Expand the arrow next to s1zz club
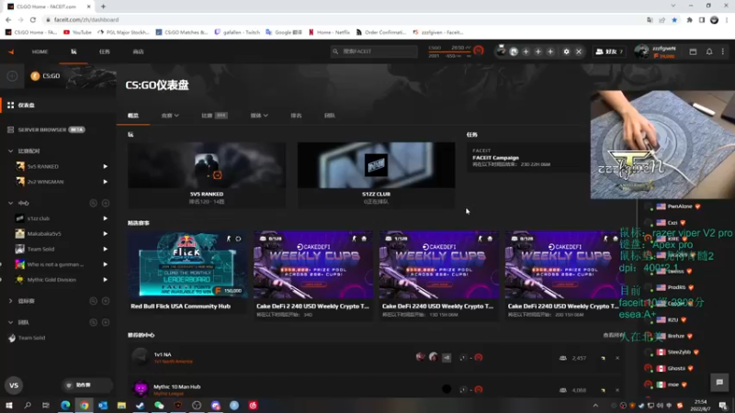 coord(105,218)
